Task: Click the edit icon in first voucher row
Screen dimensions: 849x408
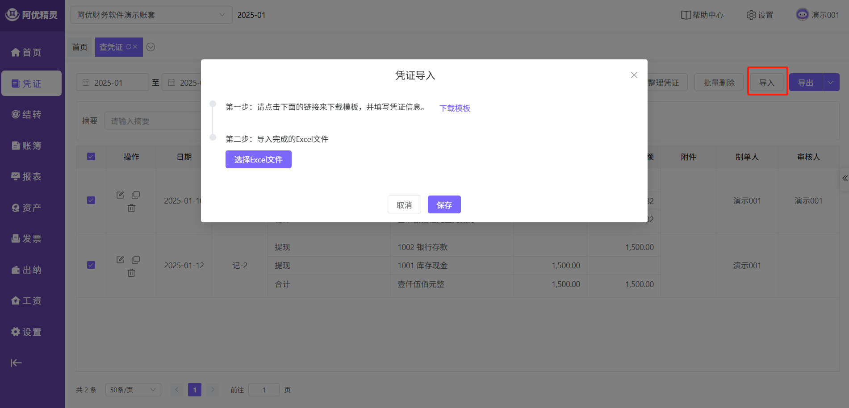Action: pos(120,195)
